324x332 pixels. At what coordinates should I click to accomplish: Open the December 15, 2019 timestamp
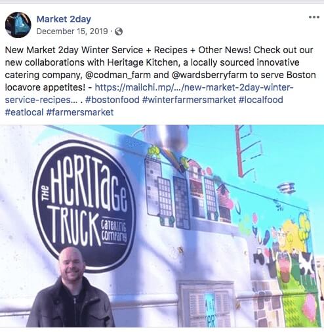tap(72, 31)
